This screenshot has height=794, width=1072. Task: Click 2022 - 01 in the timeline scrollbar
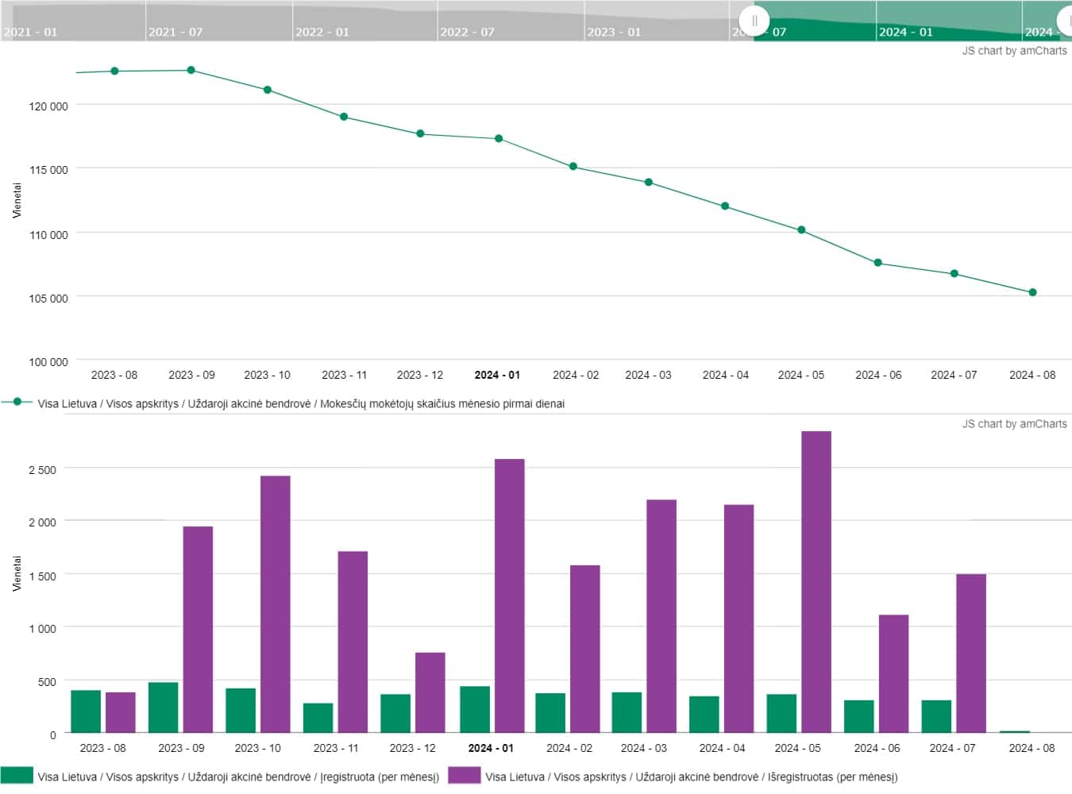point(322,32)
